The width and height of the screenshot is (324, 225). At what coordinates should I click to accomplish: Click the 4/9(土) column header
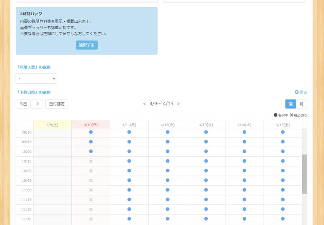point(52,125)
